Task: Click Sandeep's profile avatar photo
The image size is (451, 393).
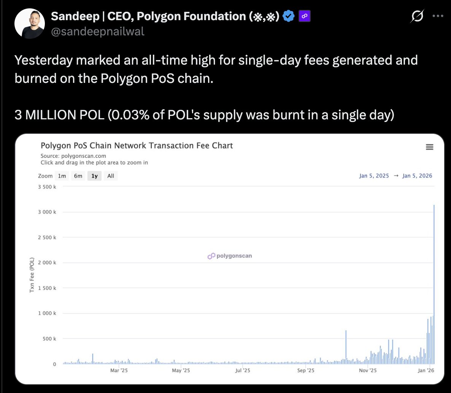Action: click(x=29, y=24)
